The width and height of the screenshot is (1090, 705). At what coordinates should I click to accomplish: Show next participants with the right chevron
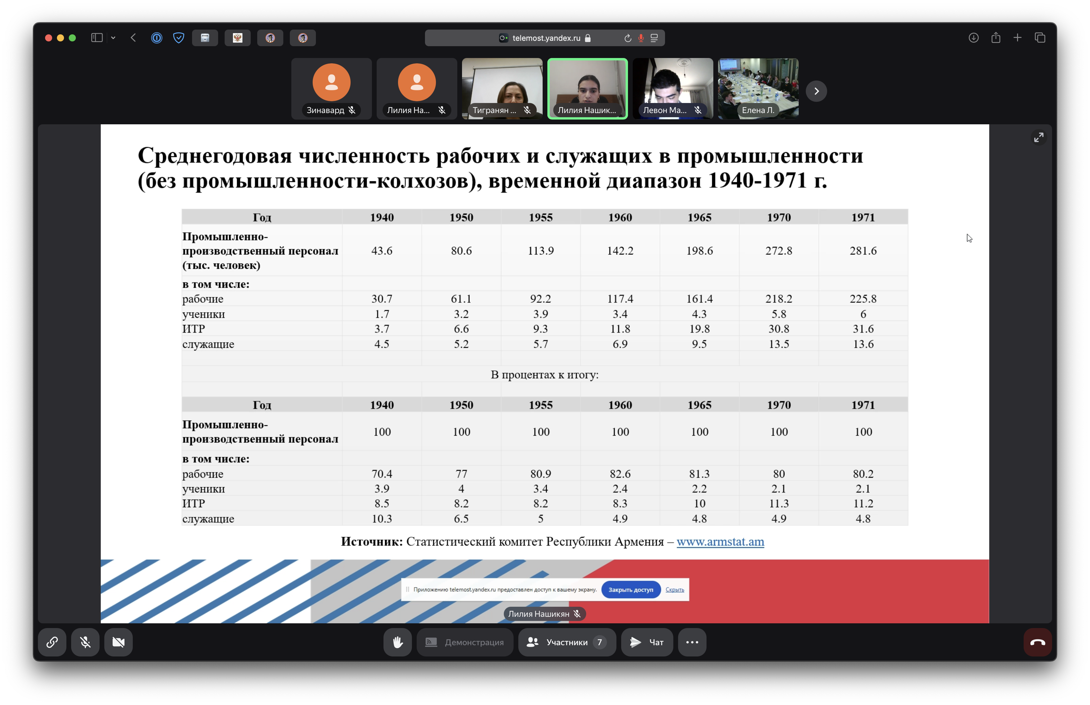[x=816, y=91]
